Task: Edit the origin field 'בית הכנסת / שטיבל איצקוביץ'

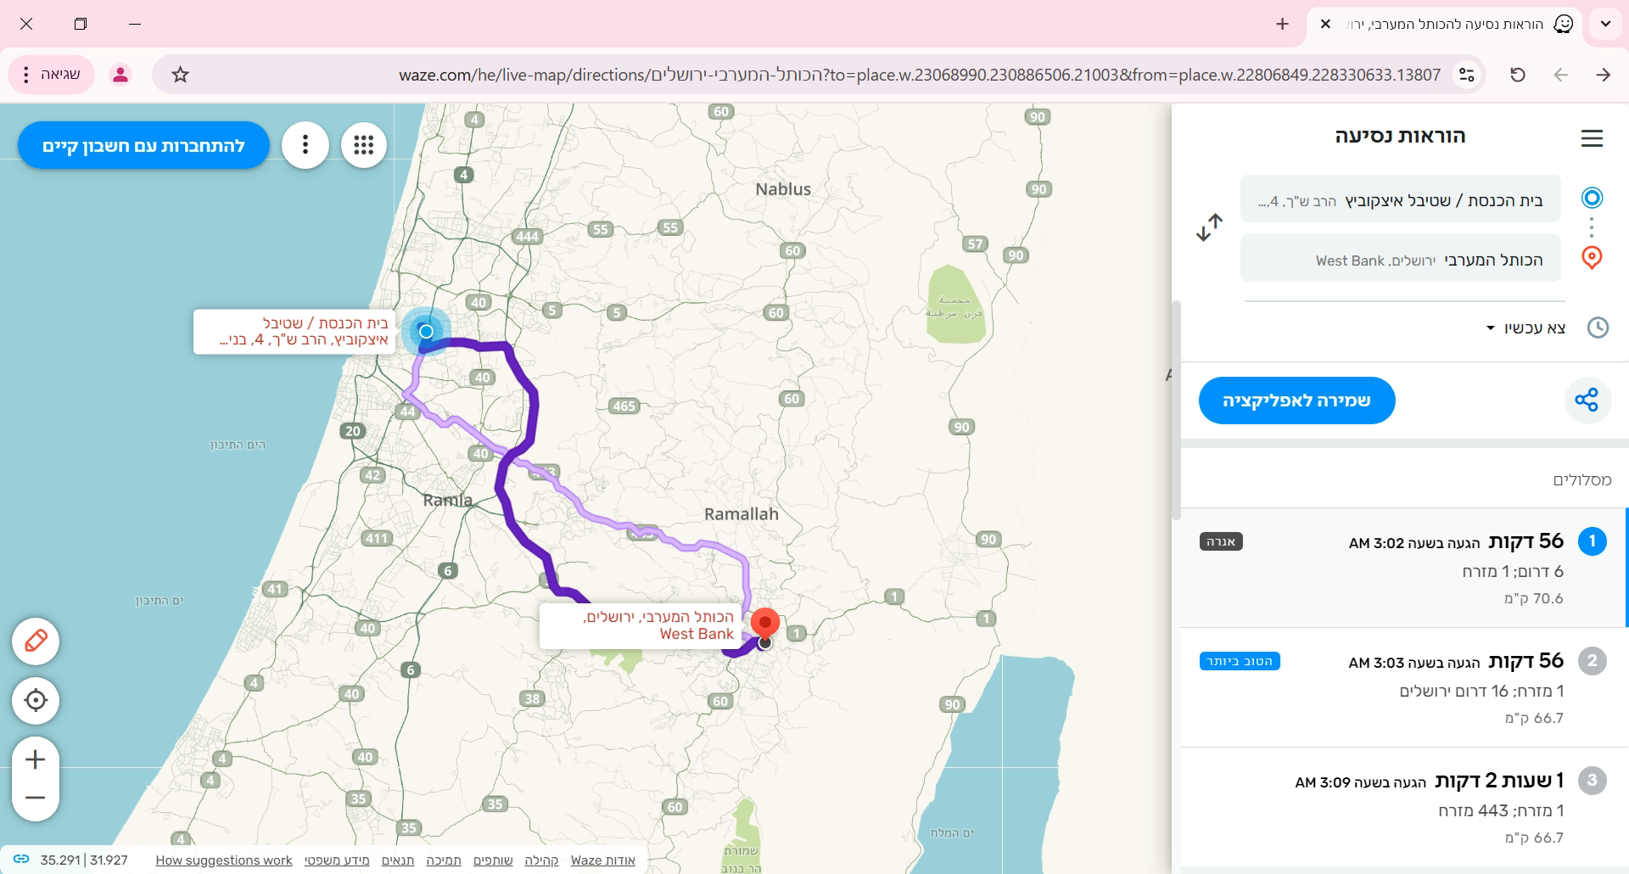Action: [1400, 199]
